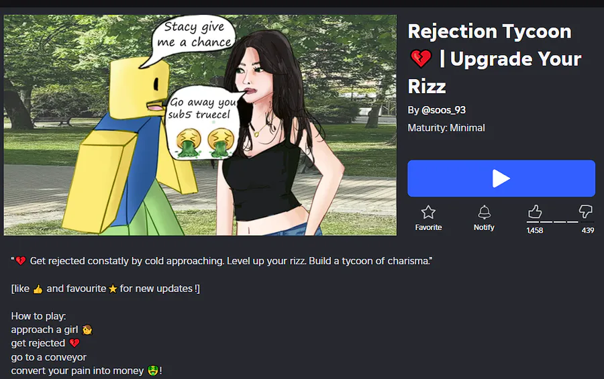
Task: Click the 'How to play:' heading text
Action: pyautogui.click(x=38, y=316)
